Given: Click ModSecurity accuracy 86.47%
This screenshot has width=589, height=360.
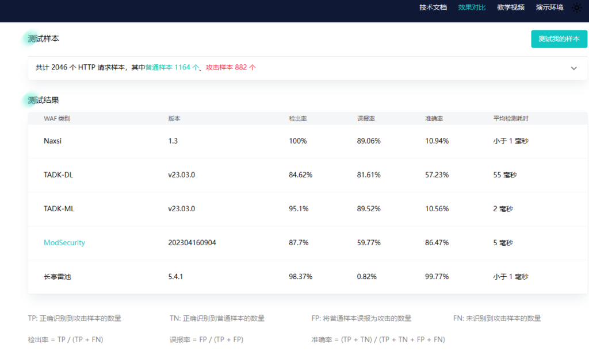Looking at the screenshot, I should click(437, 243).
